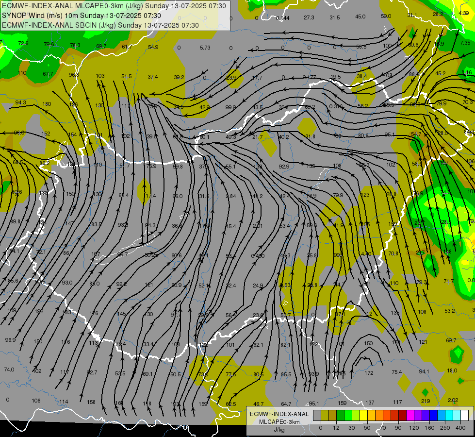
Task: Click the map value 0.177
Action: (309, 77)
